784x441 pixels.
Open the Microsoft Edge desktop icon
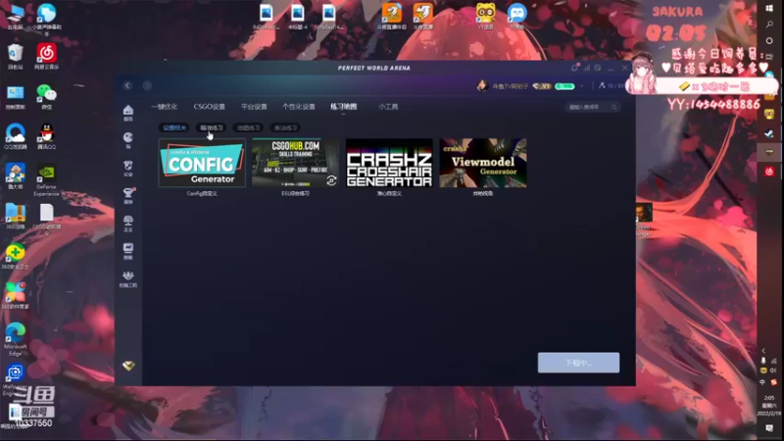pyautogui.click(x=16, y=339)
